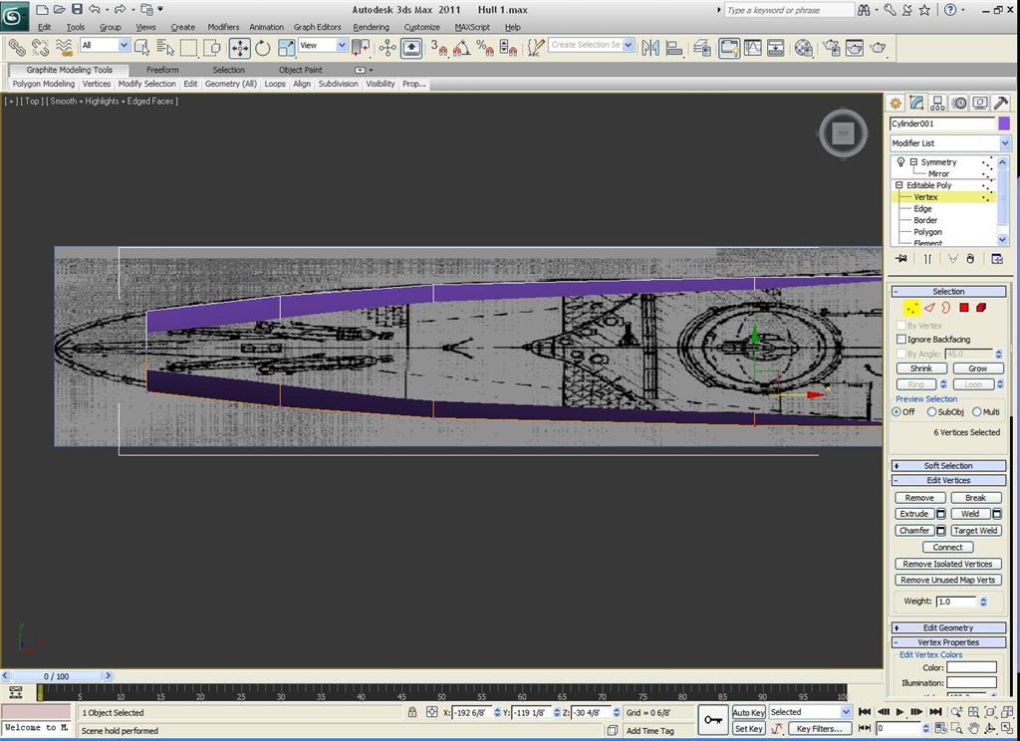Click the Remove Isolated Vertices button
The width and height of the screenshot is (1020, 741).
[947, 564]
